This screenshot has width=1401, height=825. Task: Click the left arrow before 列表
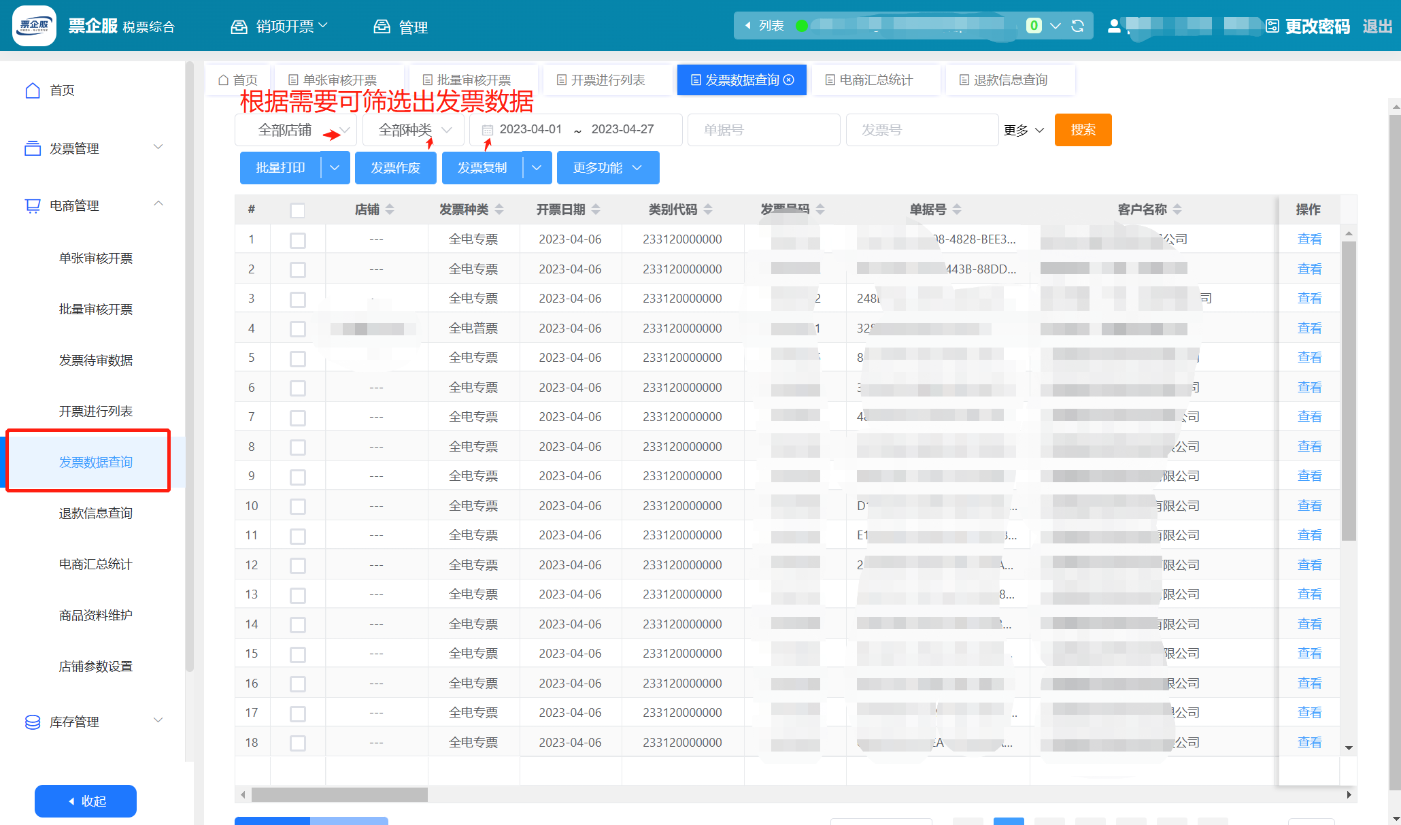coord(747,26)
